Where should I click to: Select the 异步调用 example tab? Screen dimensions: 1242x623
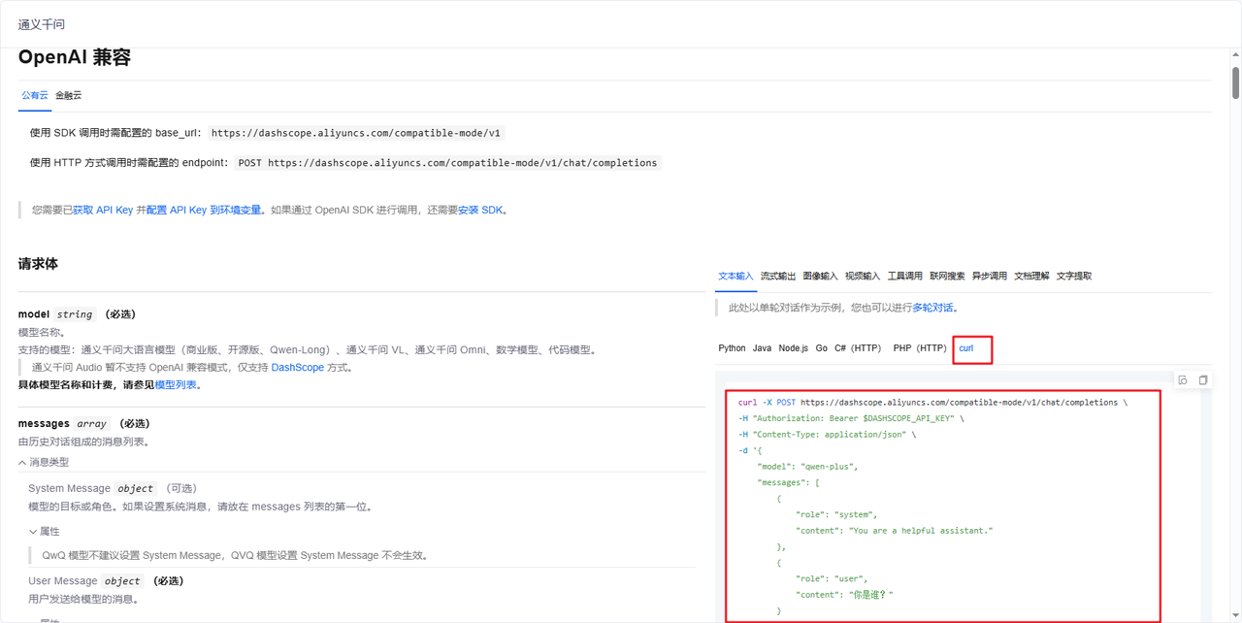[990, 277]
